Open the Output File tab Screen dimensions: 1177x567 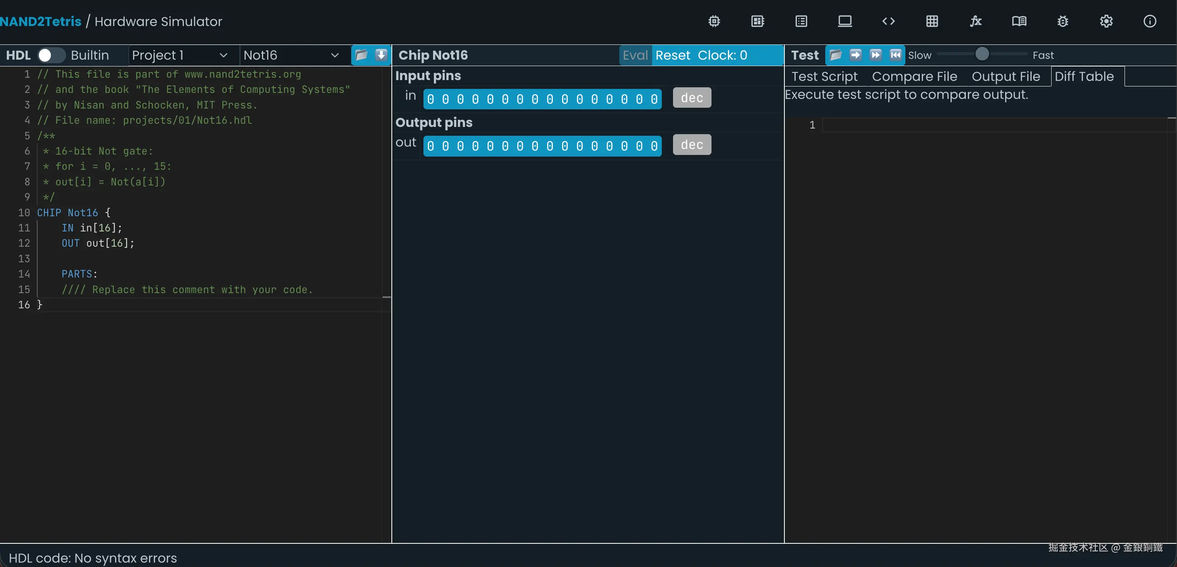(1006, 76)
